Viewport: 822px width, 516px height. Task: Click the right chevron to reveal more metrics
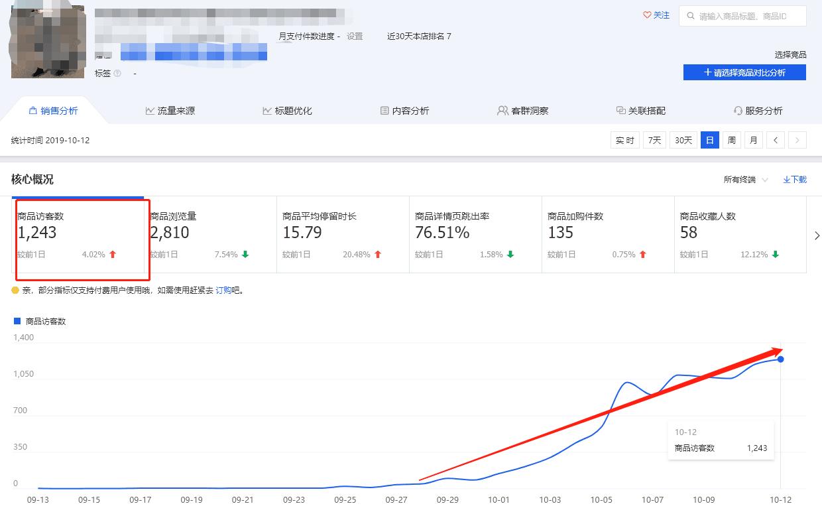click(x=817, y=235)
